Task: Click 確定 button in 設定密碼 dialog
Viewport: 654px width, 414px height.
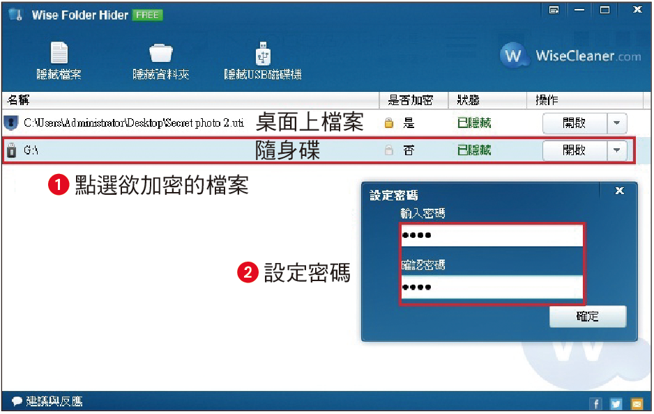Action: [x=588, y=317]
